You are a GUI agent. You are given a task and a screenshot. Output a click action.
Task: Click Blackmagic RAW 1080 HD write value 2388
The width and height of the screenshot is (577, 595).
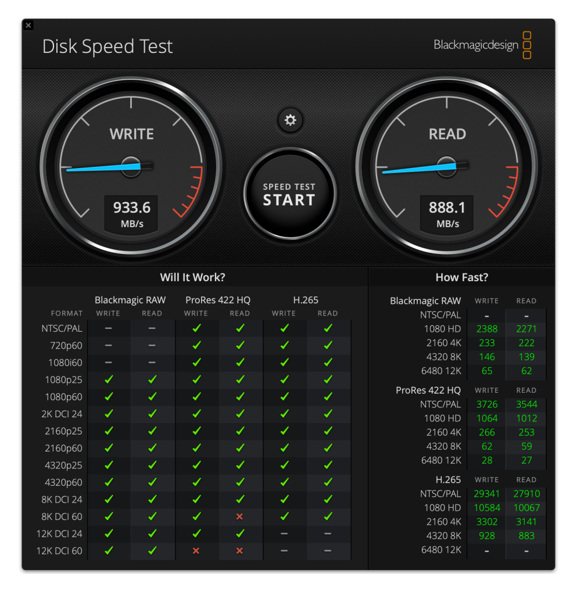point(487,329)
